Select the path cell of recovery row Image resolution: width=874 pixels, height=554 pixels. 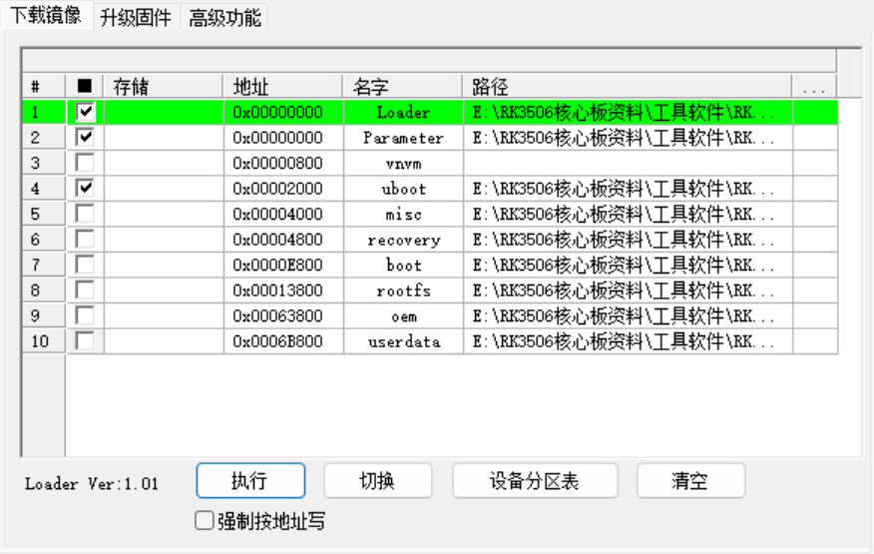627,240
